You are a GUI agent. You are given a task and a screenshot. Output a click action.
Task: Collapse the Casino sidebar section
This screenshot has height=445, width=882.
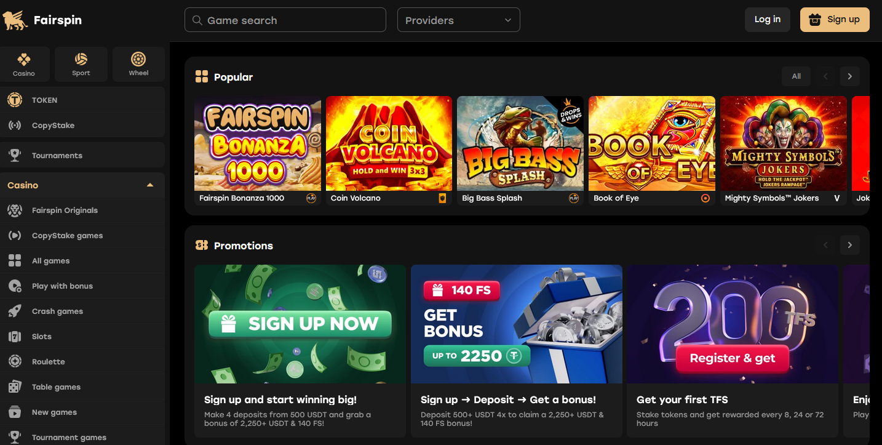[x=150, y=185]
